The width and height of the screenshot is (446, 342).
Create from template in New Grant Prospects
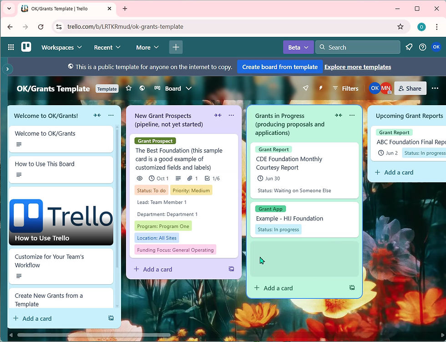[231, 269]
